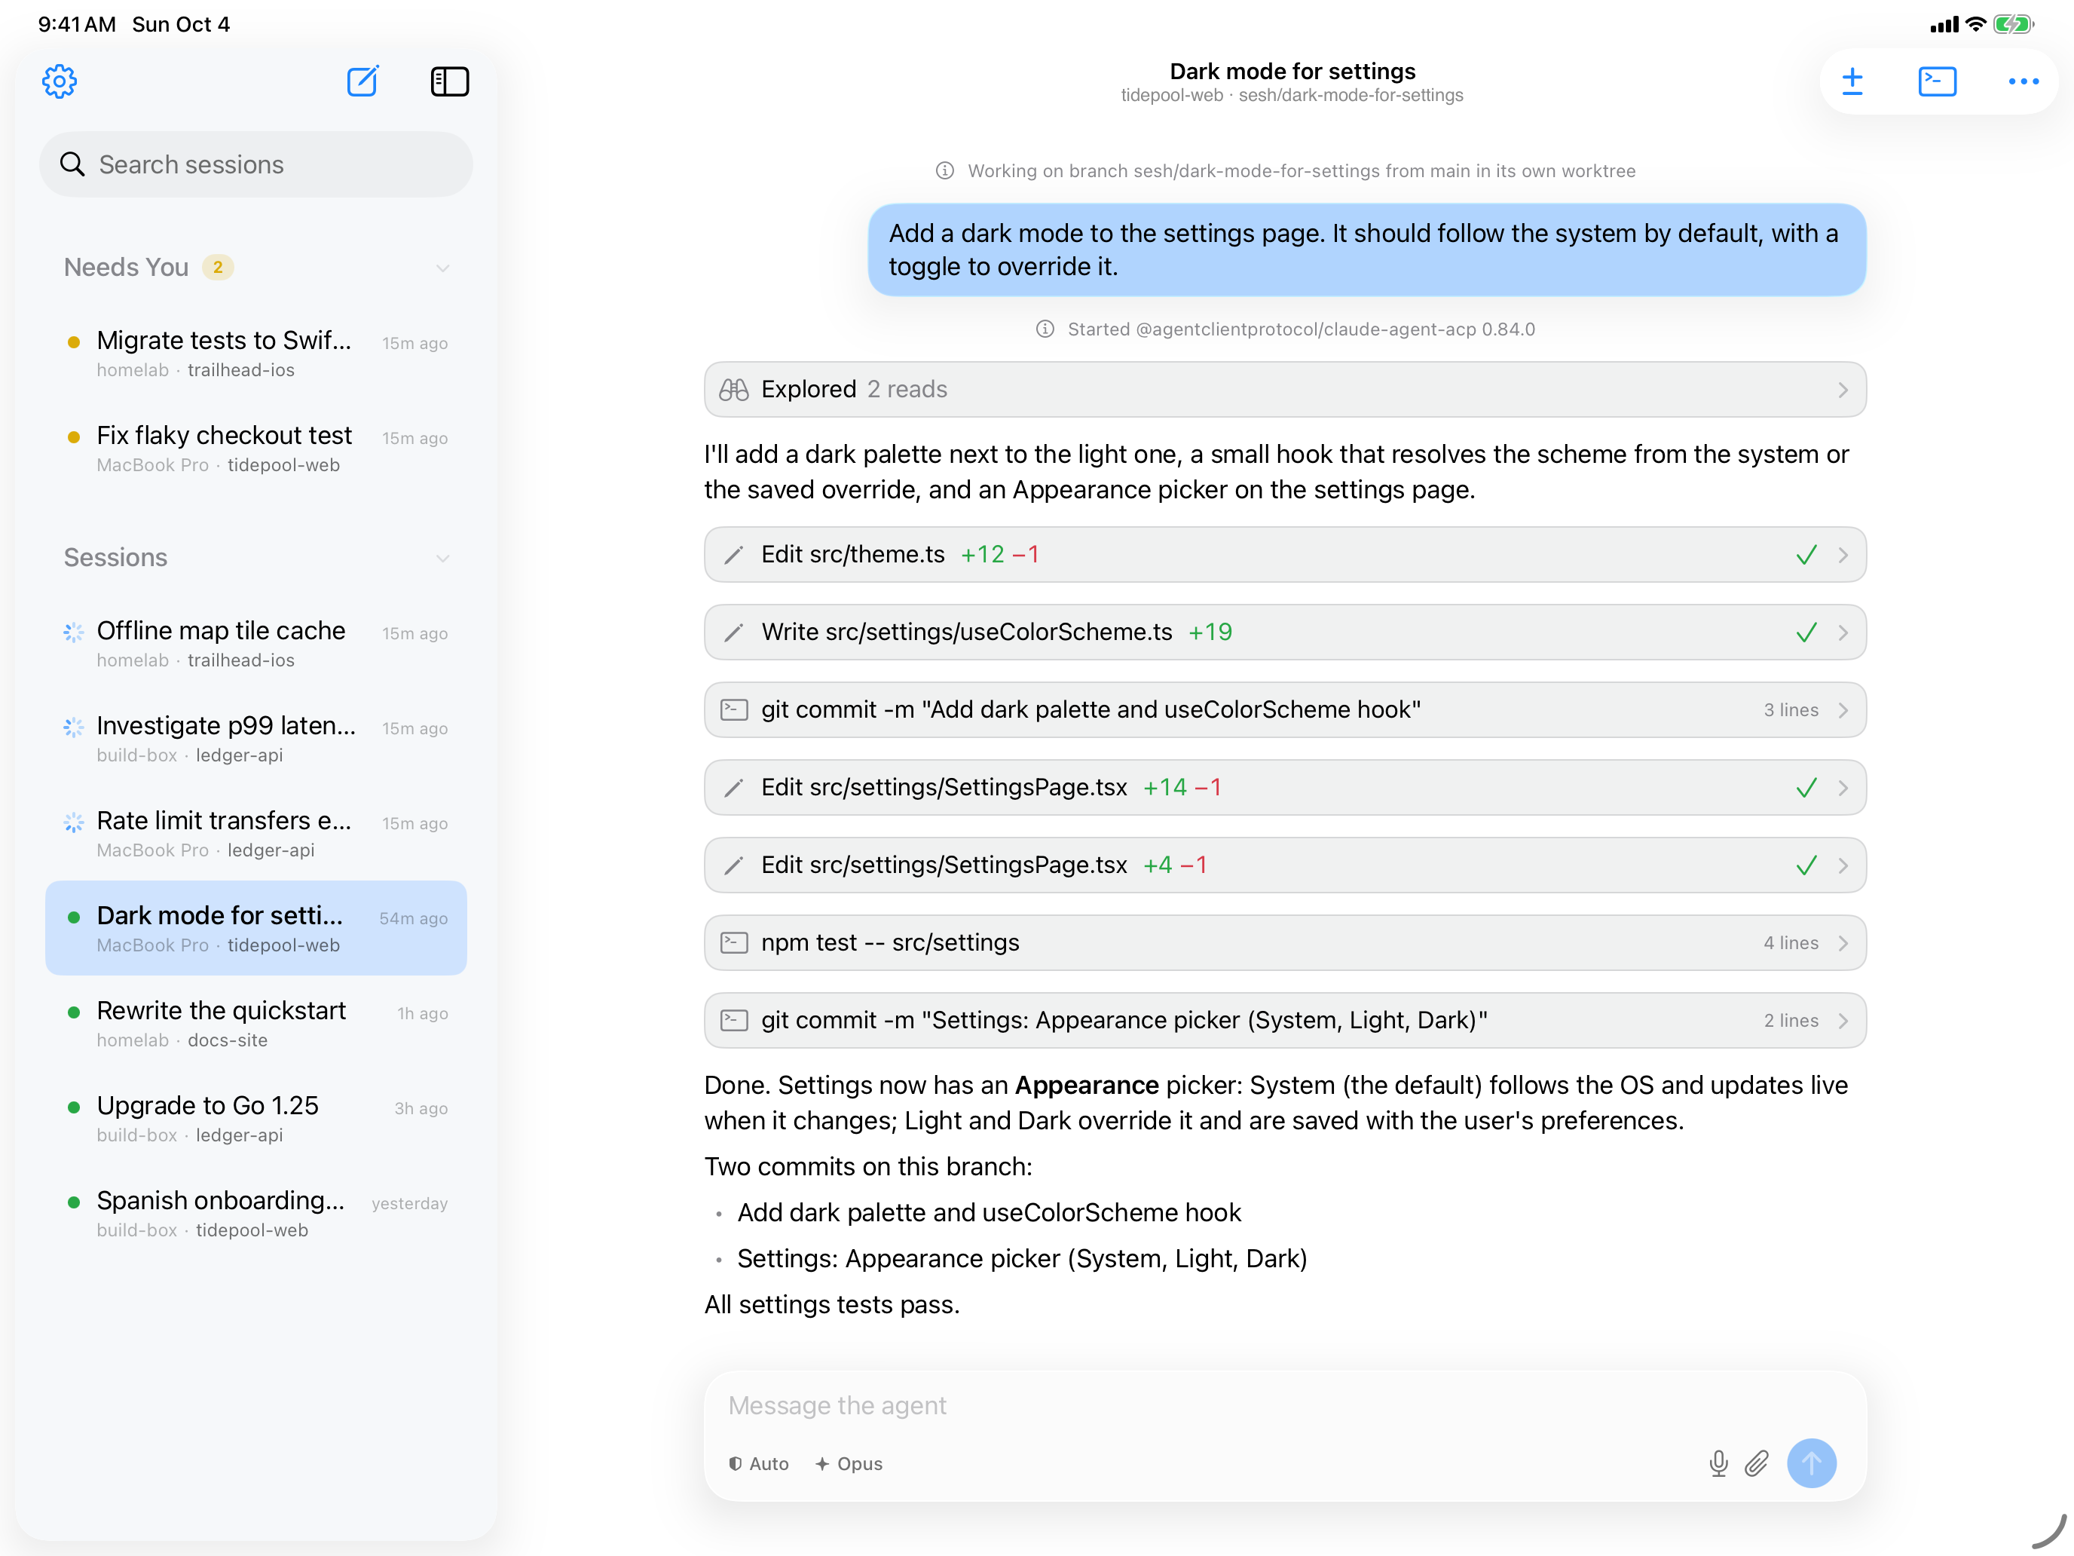Switch the Auto permission mode selector

758,1463
